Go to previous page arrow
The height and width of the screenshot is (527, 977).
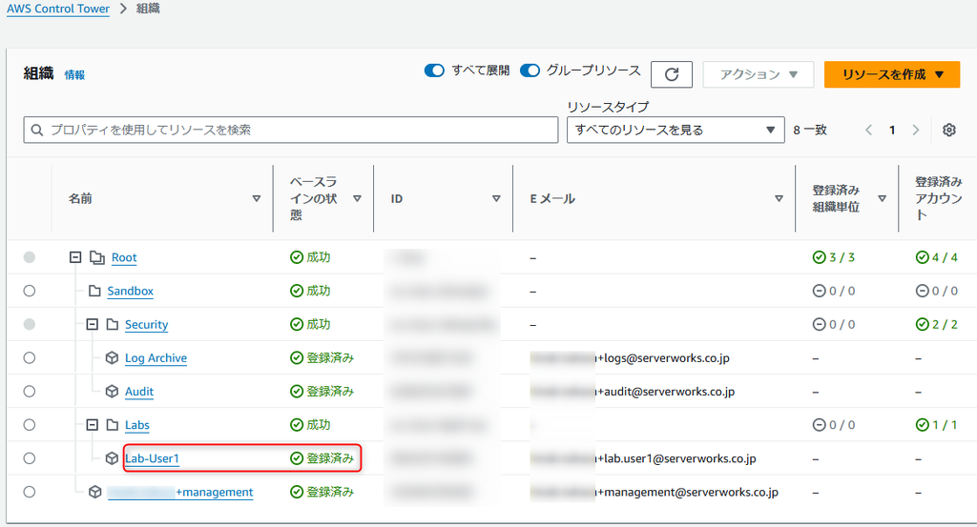pos(868,130)
